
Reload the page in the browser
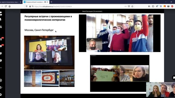click(x=6, y=6)
